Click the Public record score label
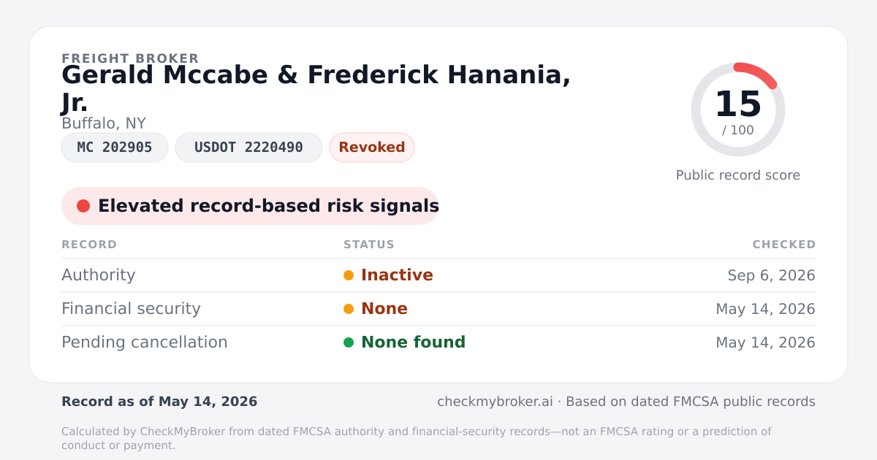 [x=738, y=175]
